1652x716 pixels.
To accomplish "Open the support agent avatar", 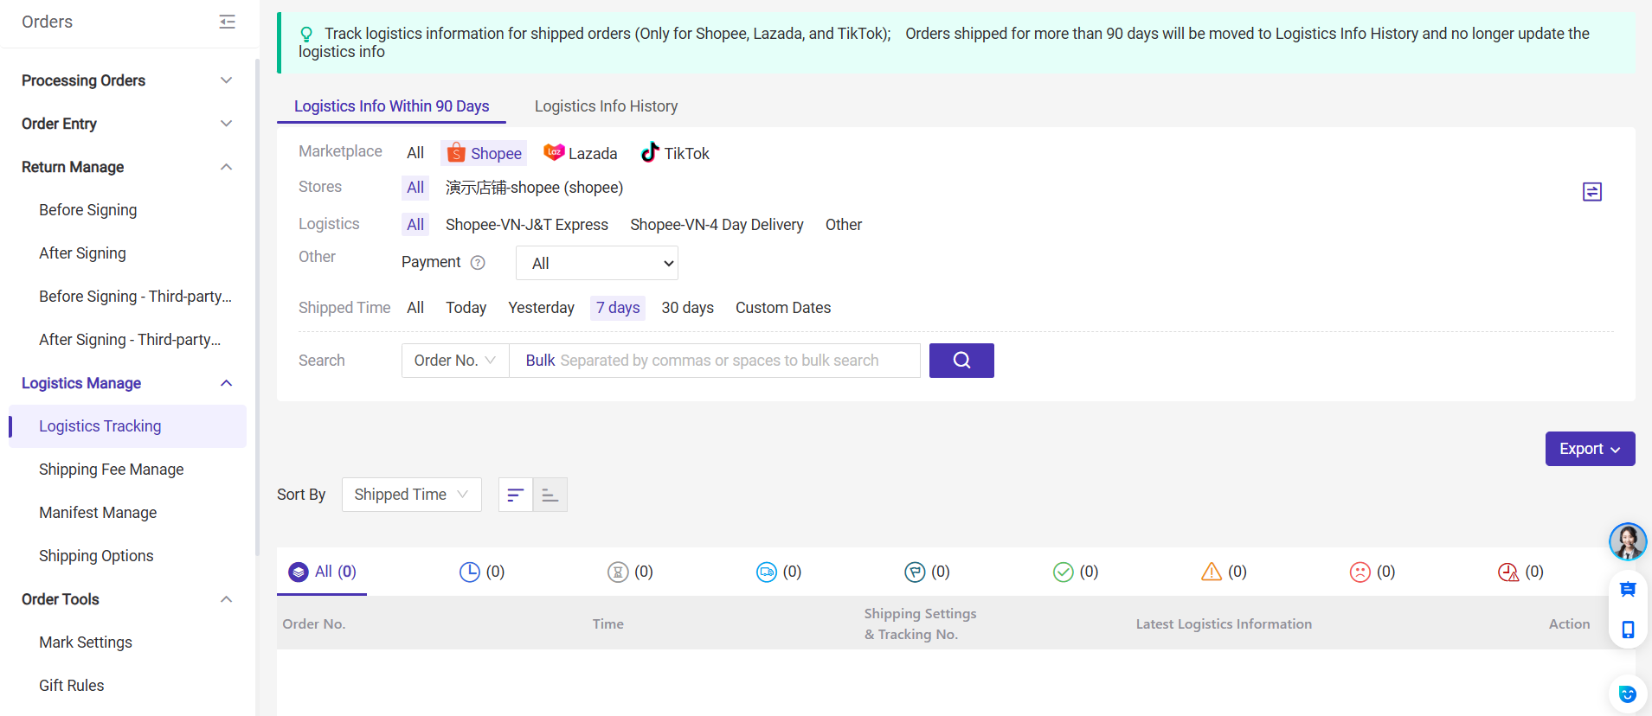I will click(x=1628, y=542).
